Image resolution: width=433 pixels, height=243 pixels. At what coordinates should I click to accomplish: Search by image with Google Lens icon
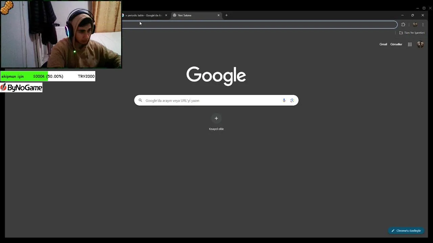click(x=292, y=100)
